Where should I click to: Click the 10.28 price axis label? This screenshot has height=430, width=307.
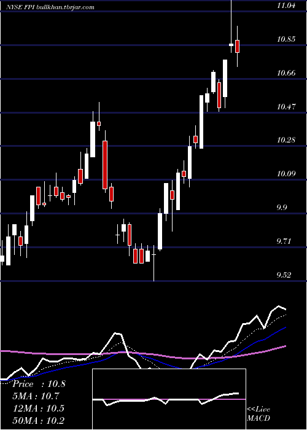tap(286, 140)
